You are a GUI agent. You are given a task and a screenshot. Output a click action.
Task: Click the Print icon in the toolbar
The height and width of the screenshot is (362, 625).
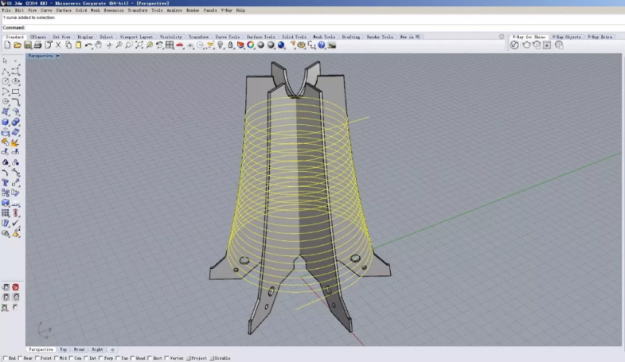pyautogui.click(x=38, y=45)
